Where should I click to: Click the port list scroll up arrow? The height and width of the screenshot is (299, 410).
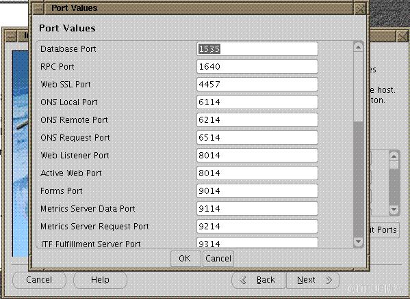click(358, 47)
